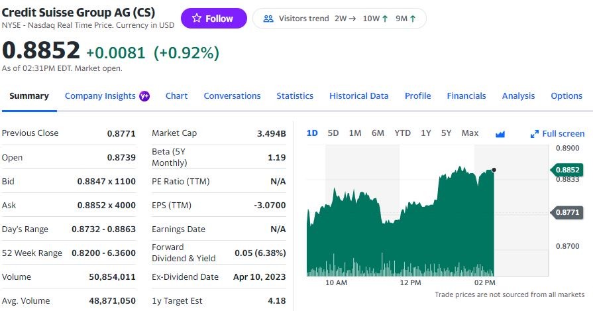Screen dimensions: 593x311
Task: Select the 5D chart range
Action: (333, 133)
